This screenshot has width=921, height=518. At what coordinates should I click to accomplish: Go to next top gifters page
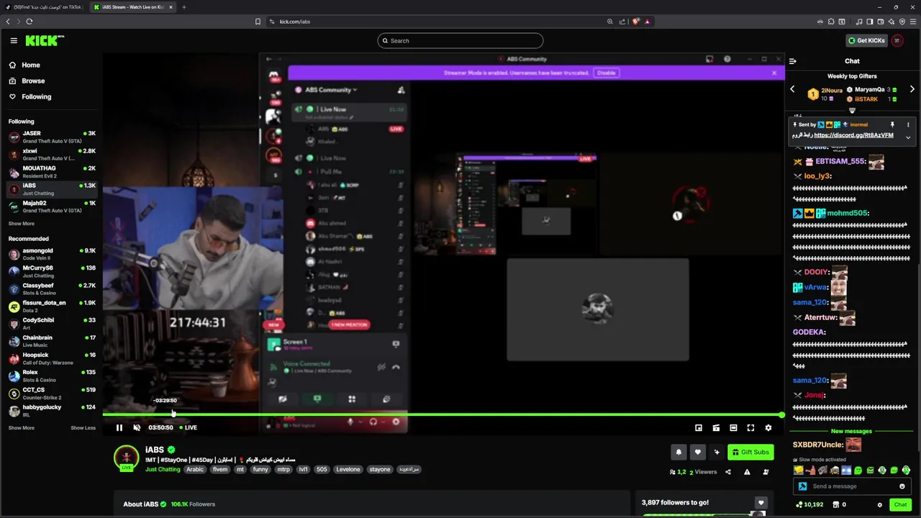click(912, 89)
